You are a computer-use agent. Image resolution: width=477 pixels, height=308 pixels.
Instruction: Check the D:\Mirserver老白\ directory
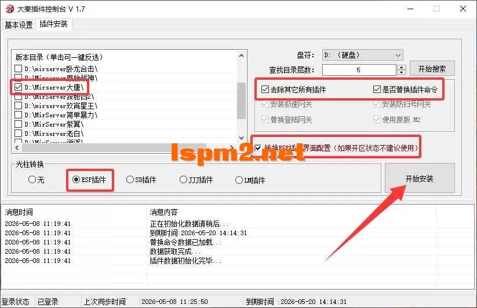point(18,133)
